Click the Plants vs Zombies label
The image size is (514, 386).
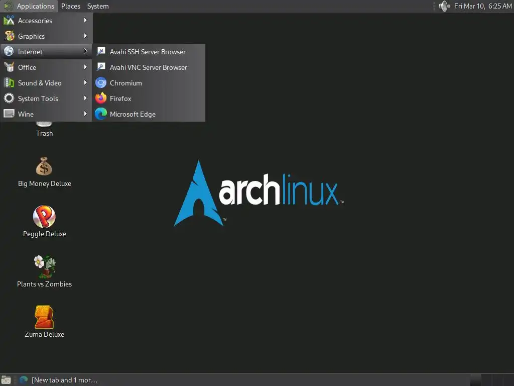pyautogui.click(x=45, y=284)
